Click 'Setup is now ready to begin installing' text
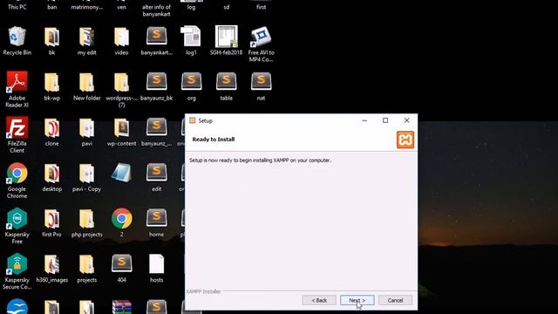Viewport: 558px width, 314px height. coord(260,160)
